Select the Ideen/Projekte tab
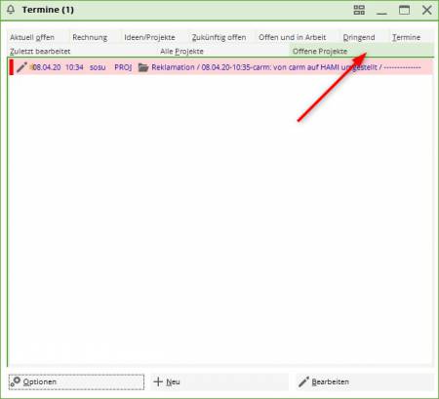The image size is (439, 399). click(149, 37)
